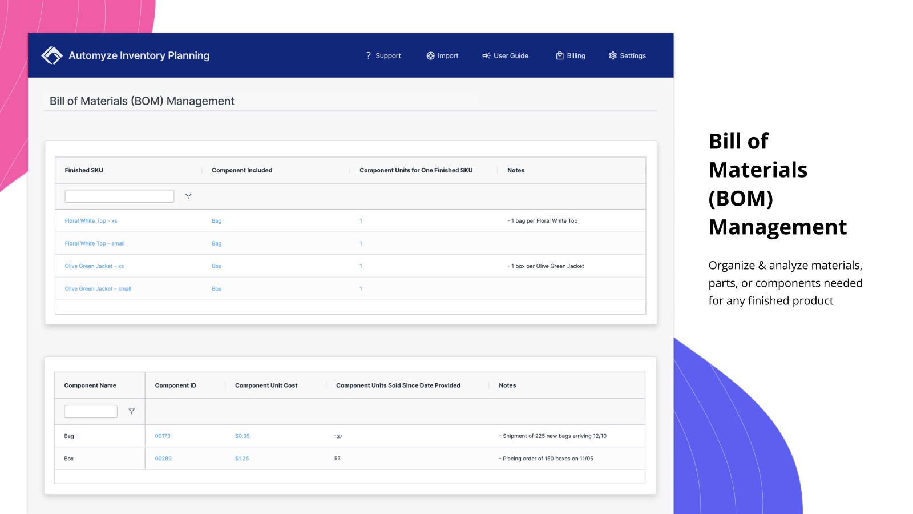Click the "Box" link in the Olive Green Jacket - xs row
The width and height of the screenshot is (913, 514).
[x=216, y=266]
